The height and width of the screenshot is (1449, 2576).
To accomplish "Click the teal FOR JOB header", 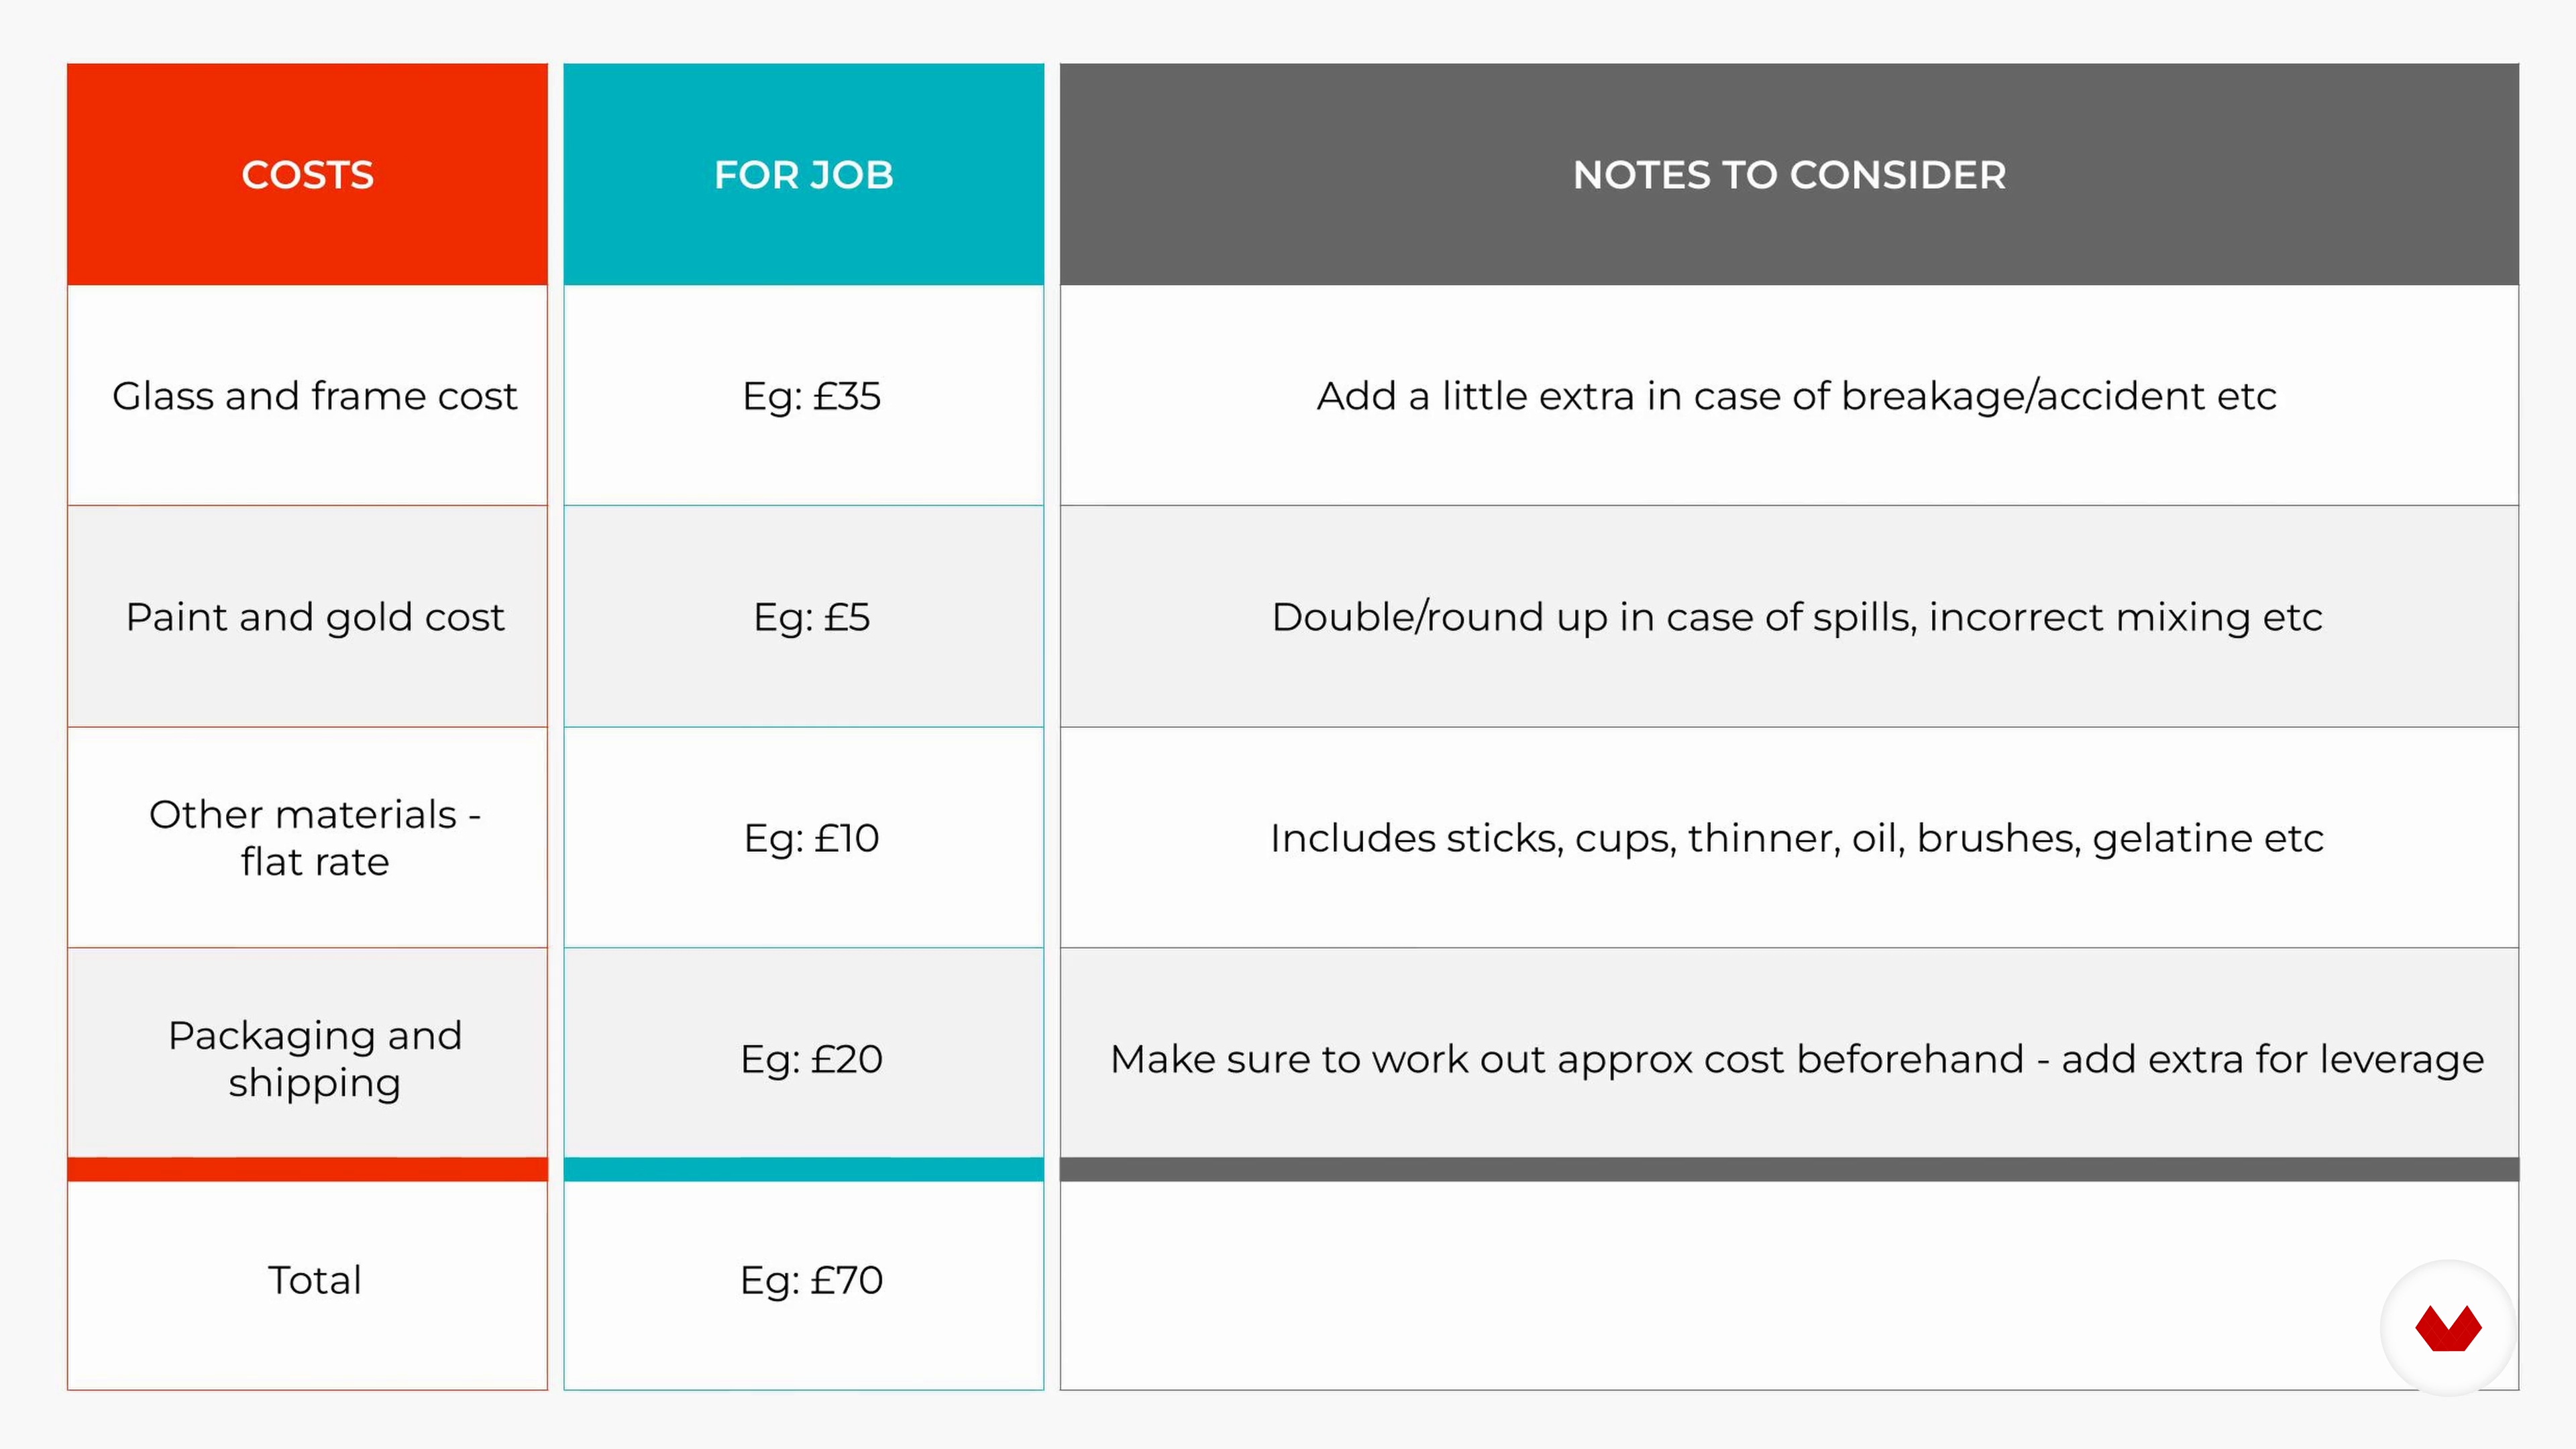I will click(803, 175).
